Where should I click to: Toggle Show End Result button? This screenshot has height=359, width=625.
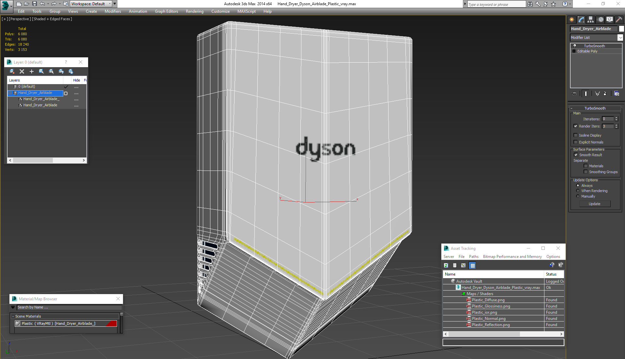[586, 94]
